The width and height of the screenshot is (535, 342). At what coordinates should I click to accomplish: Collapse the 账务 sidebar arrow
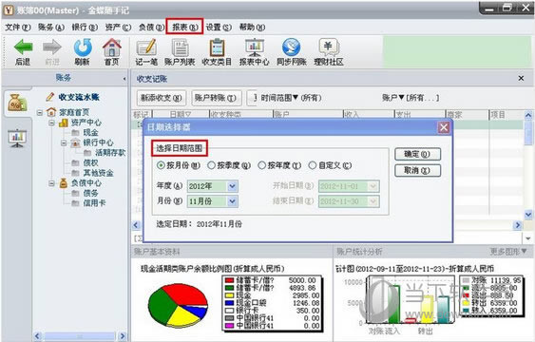point(124,79)
